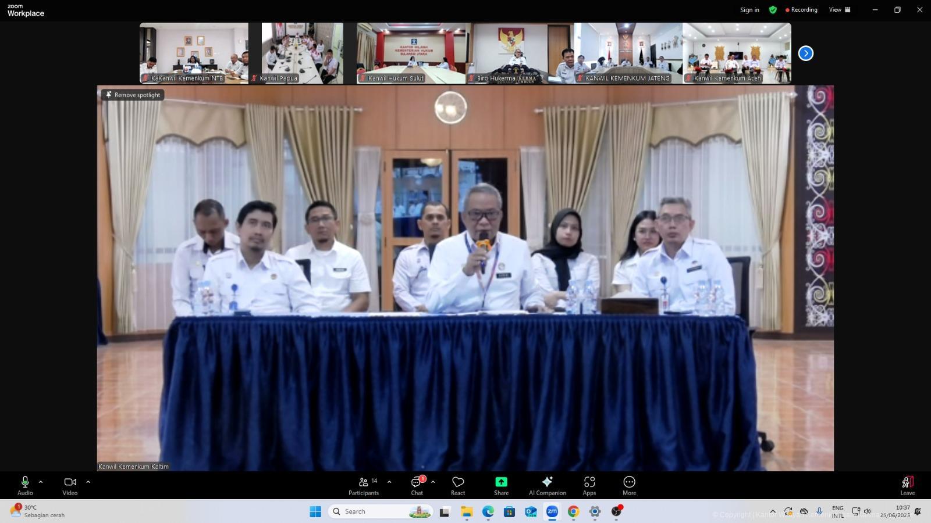This screenshot has width=931, height=523.
Task: Open the React emoji menu
Action: click(x=458, y=486)
